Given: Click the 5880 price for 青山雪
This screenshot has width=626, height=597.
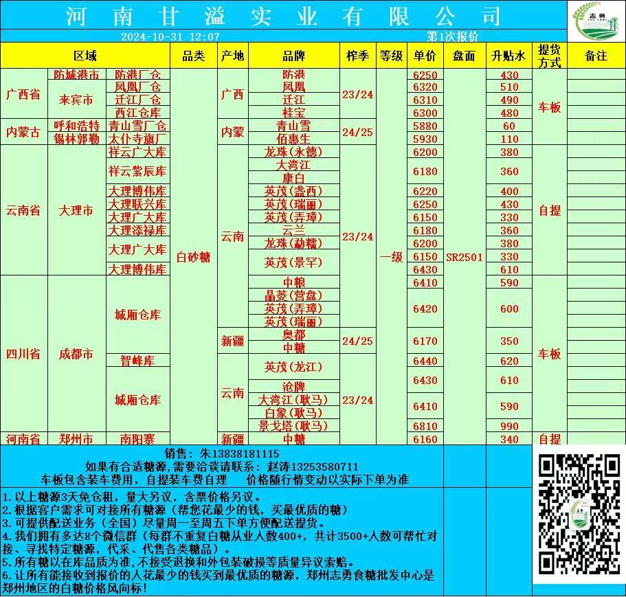Looking at the screenshot, I should click(x=425, y=126).
